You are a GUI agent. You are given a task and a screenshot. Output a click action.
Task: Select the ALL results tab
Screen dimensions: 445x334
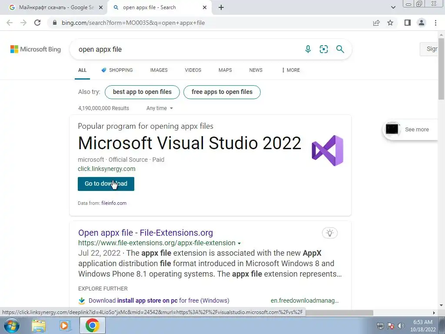(x=82, y=70)
